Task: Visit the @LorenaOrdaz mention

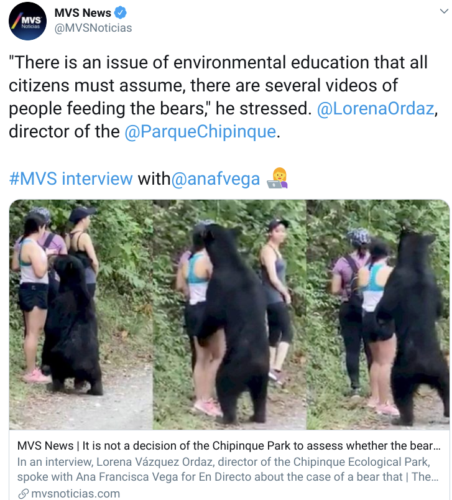Action: click(x=376, y=108)
